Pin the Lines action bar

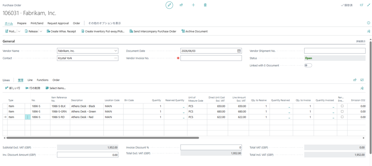pos(362,88)
